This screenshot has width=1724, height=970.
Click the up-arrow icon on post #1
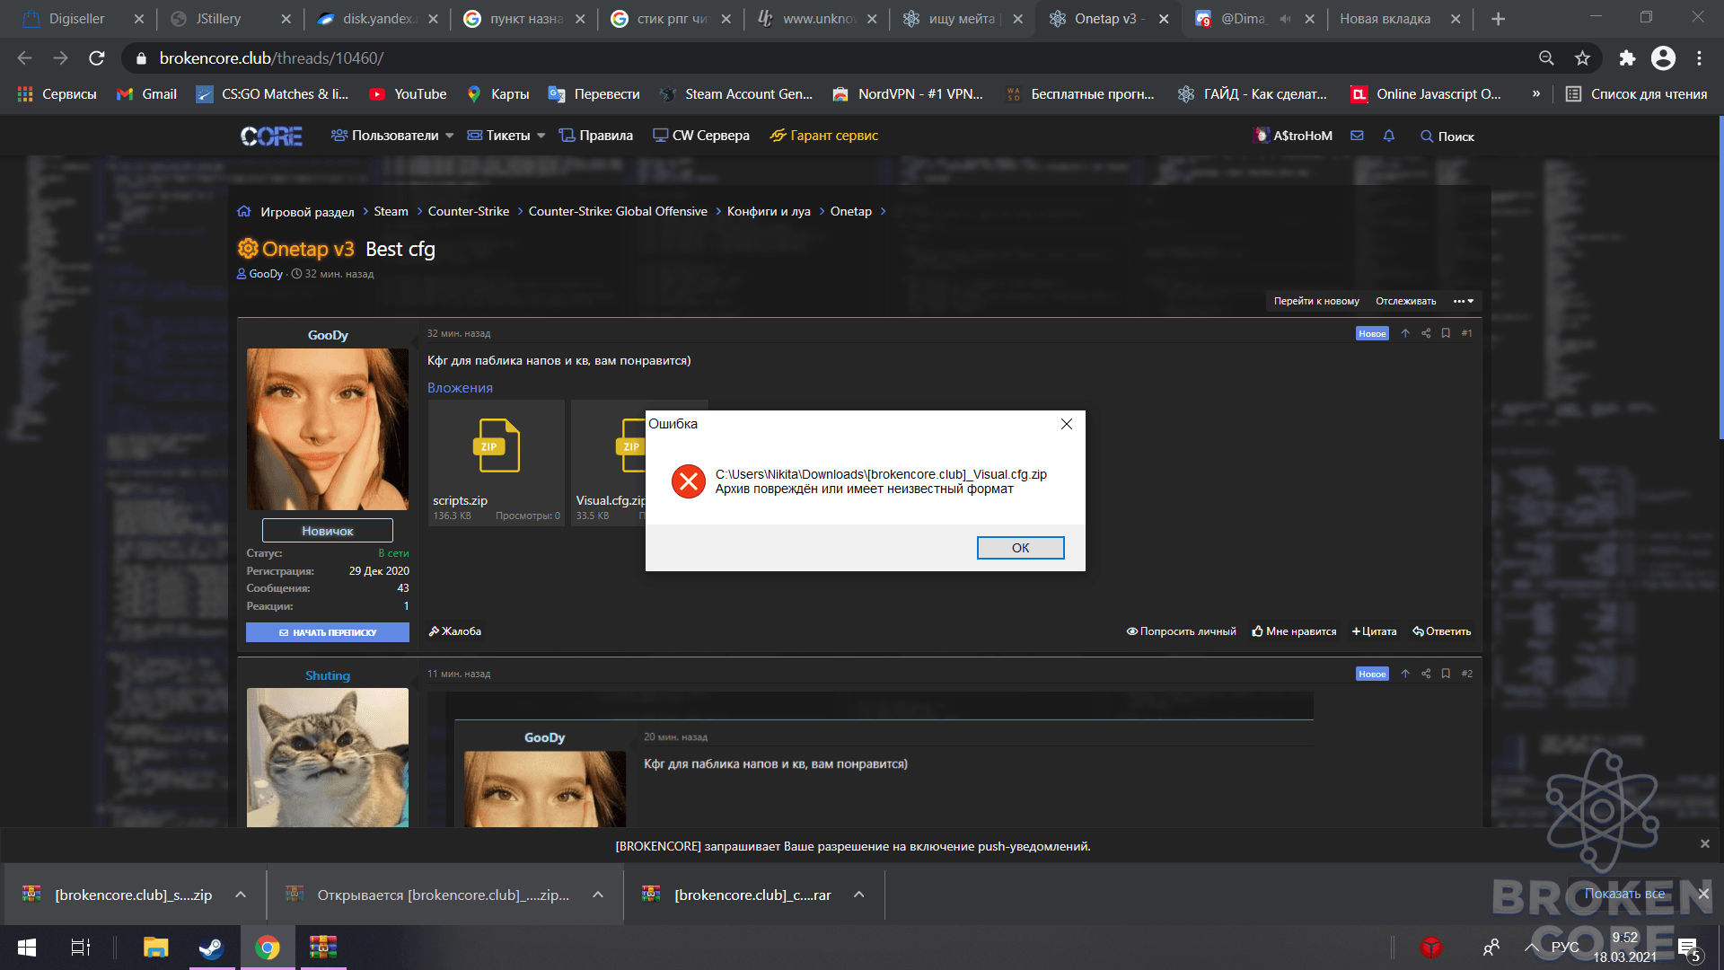pos(1405,333)
